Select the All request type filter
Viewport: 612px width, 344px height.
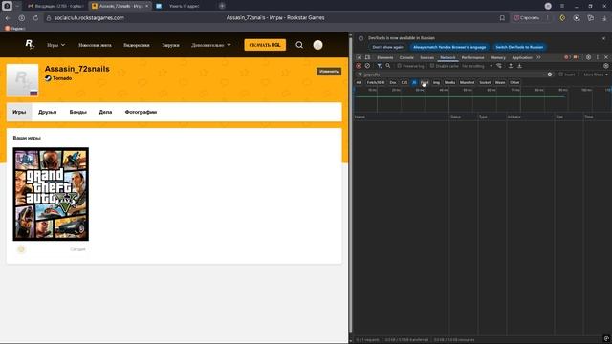point(359,83)
